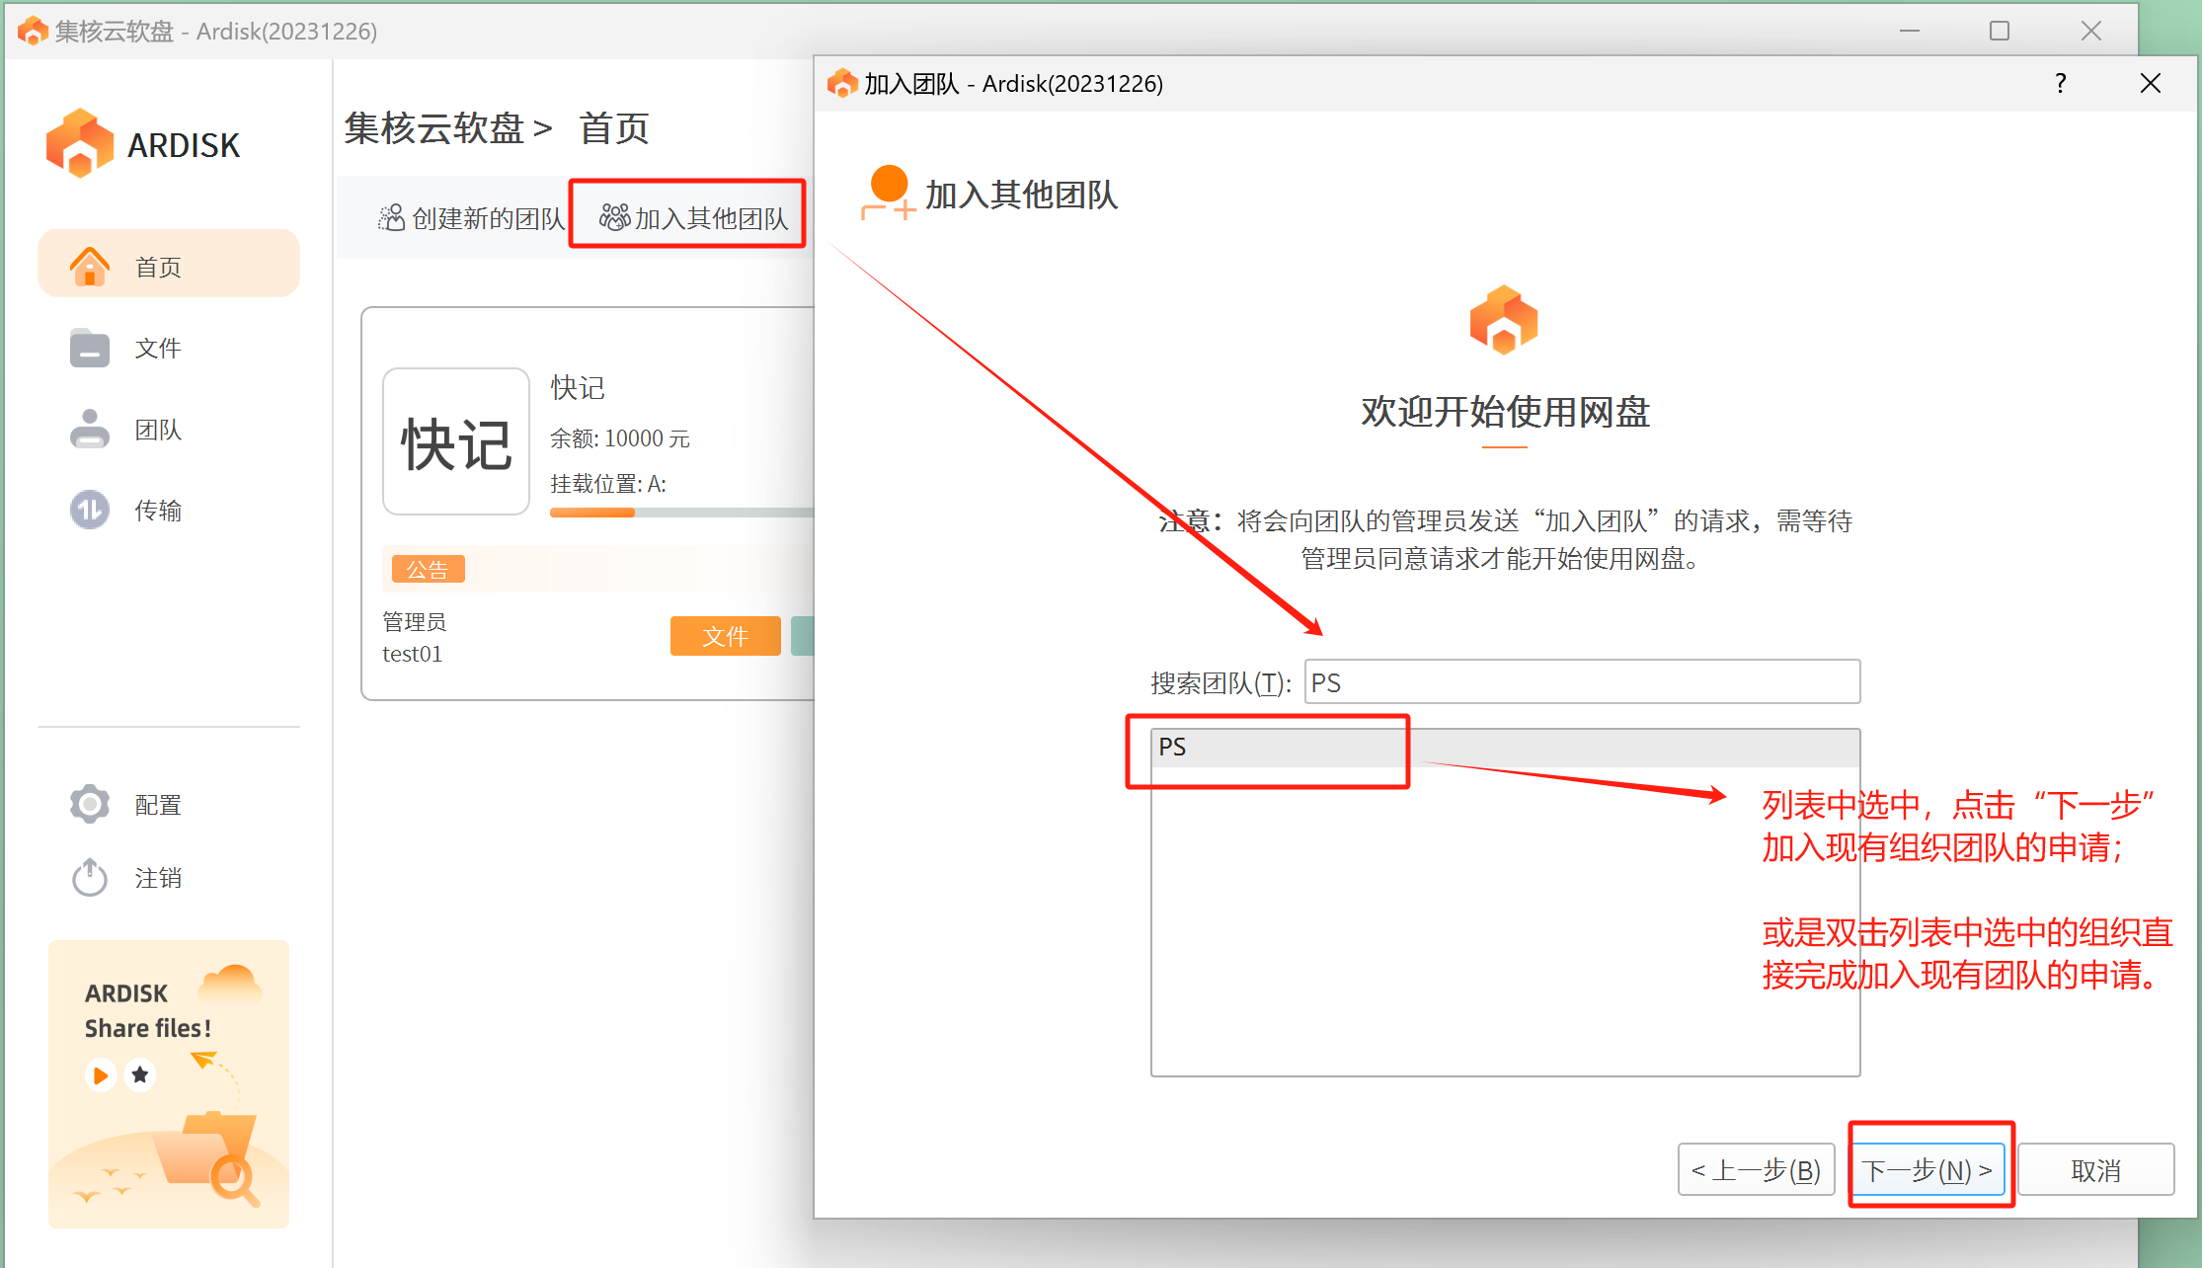The height and width of the screenshot is (1268, 2202).
Task: Click the ARDISK Share files banner
Action: coord(169,1083)
